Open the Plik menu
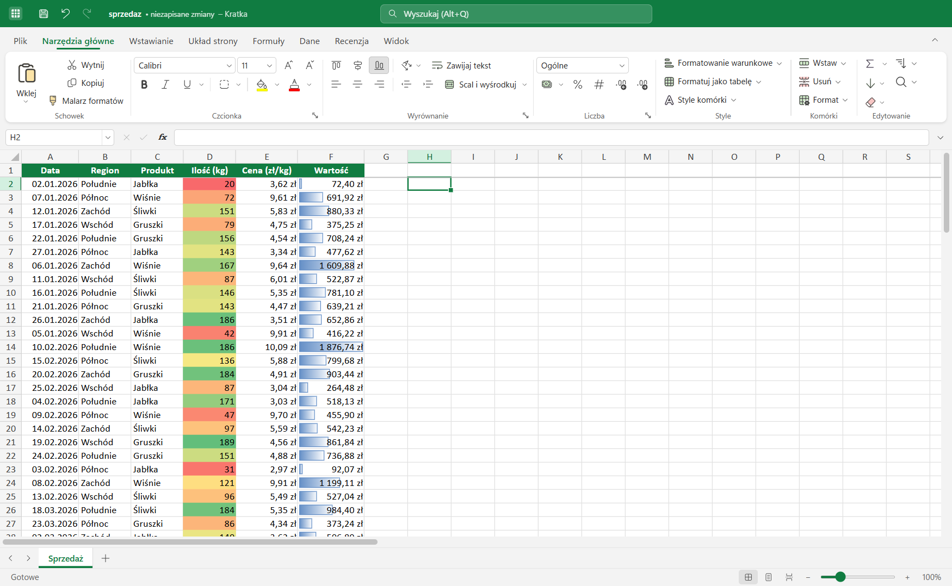This screenshot has width=952, height=586. point(21,41)
